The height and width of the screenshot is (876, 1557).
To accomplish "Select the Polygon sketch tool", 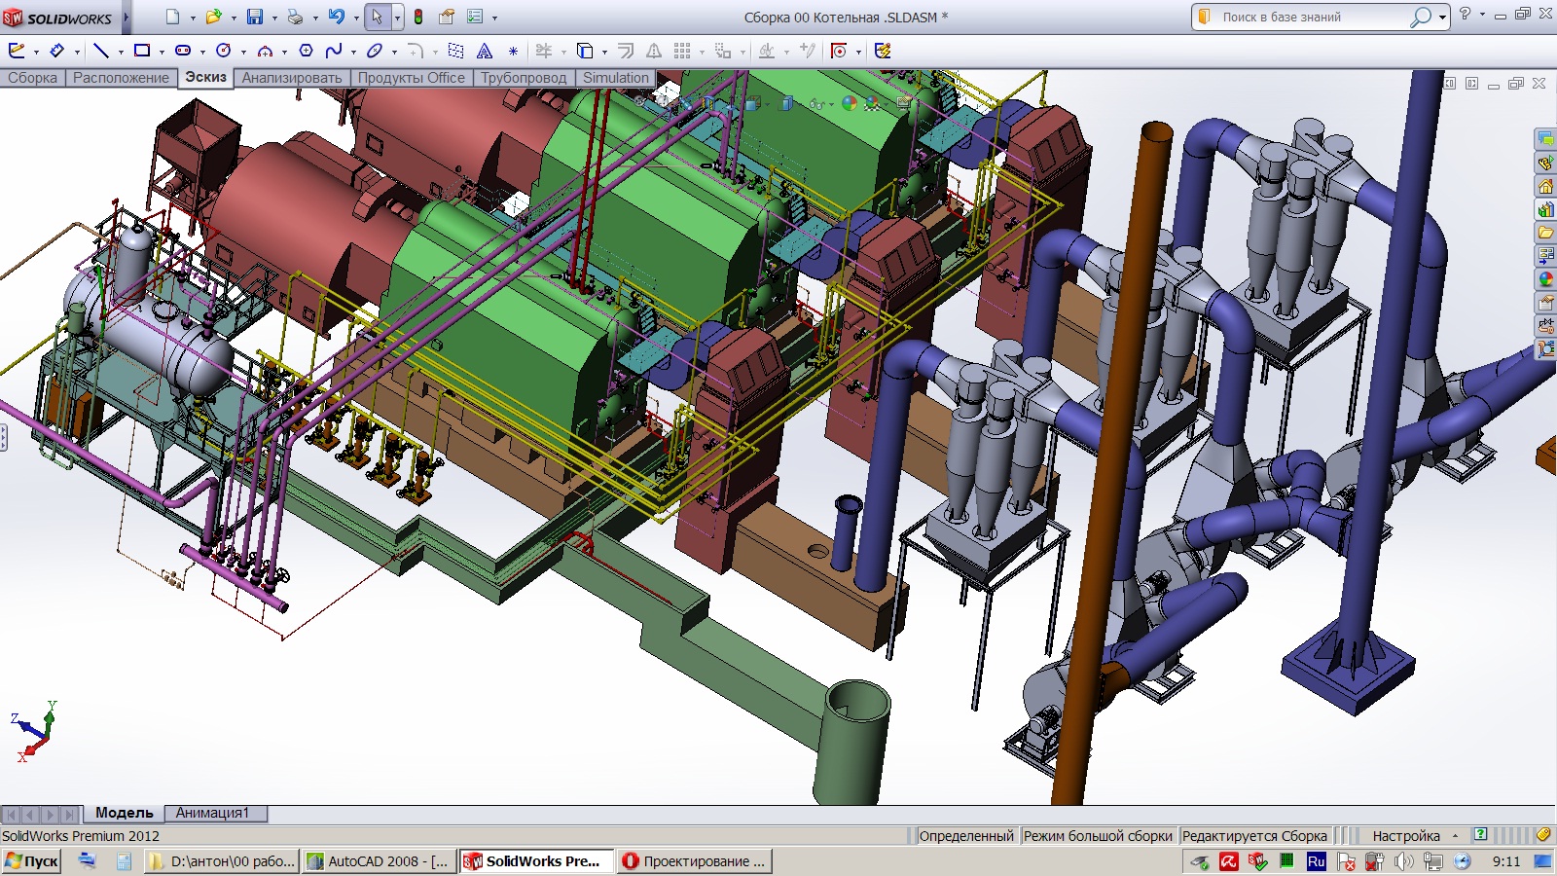I will [306, 51].
